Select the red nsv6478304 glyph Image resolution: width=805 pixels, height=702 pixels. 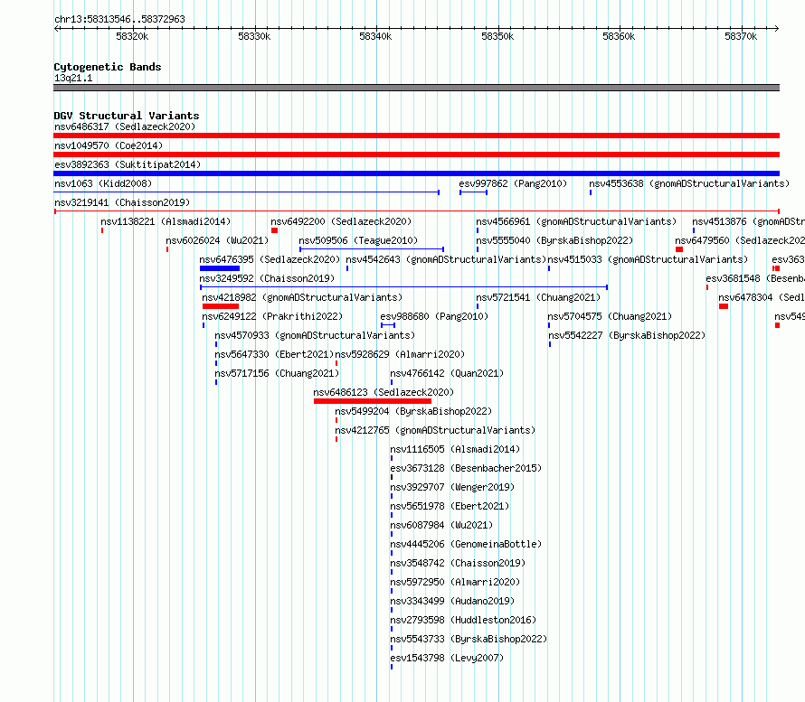pyautogui.click(x=724, y=306)
